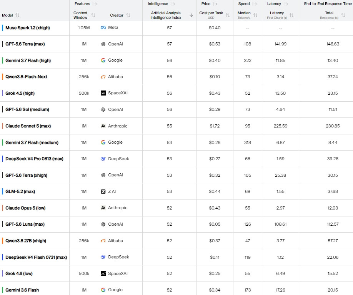
Task: Open the DeepSeek V4 Pro 0813 (max) model
Action: (x=34, y=159)
